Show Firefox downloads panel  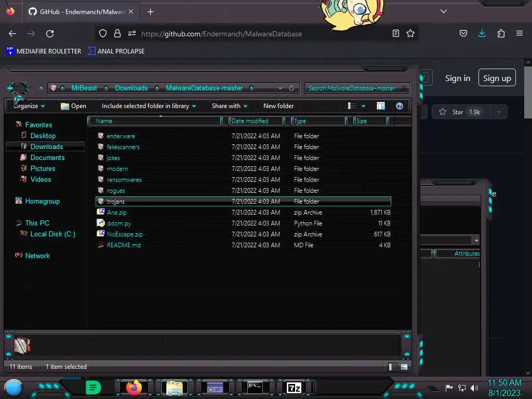(482, 33)
